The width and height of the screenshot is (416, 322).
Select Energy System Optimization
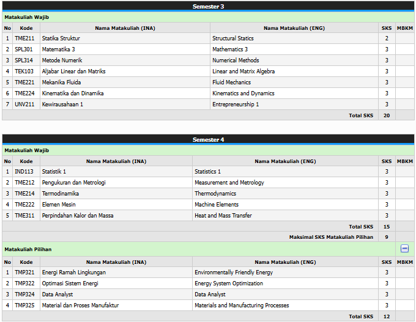pyautogui.click(x=229, y=284)
